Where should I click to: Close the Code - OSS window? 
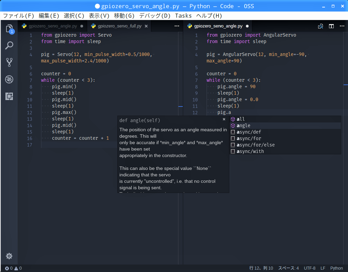click(x=343, y=6)
